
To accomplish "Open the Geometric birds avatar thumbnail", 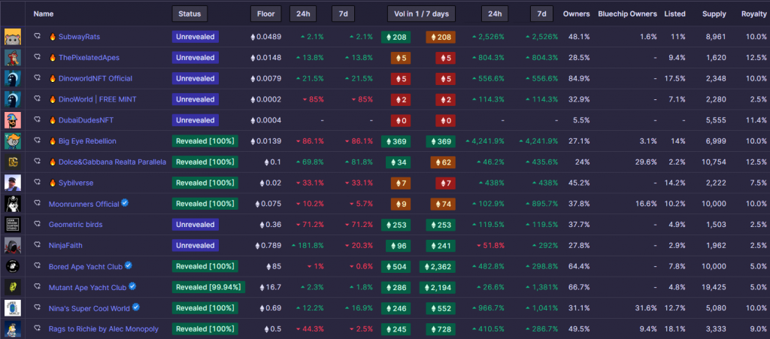I will (x=13, y=224).
